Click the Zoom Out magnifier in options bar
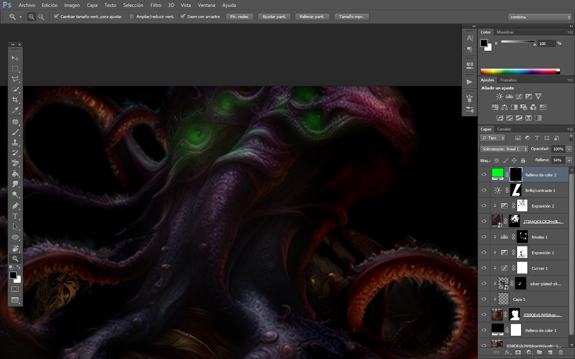Viewport: 575px width, 359px height. click(41, 17)
